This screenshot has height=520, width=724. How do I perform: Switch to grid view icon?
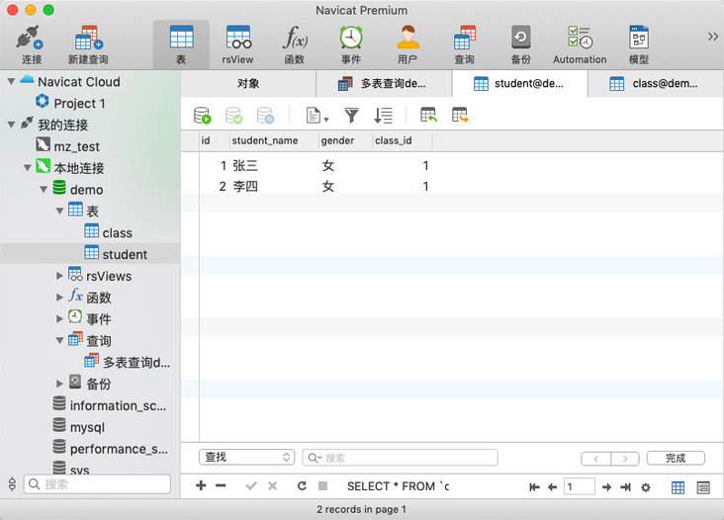tap(679, 487)
